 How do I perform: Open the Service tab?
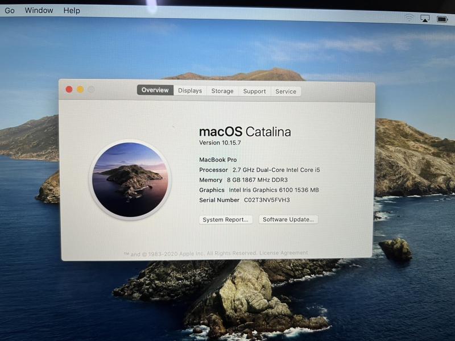286,92
